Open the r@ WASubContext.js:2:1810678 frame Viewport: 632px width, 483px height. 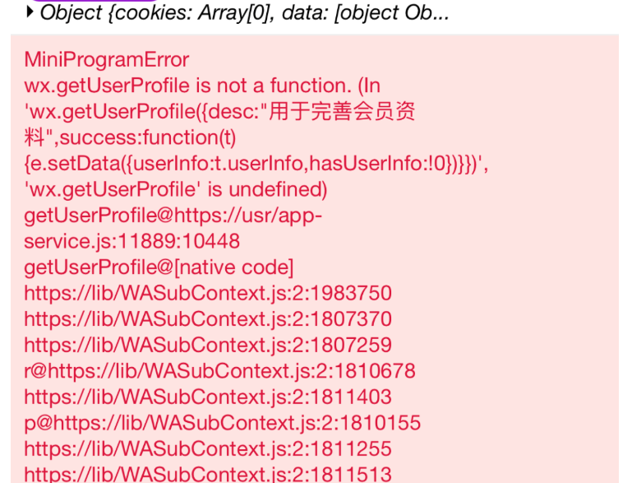point(219,371)
